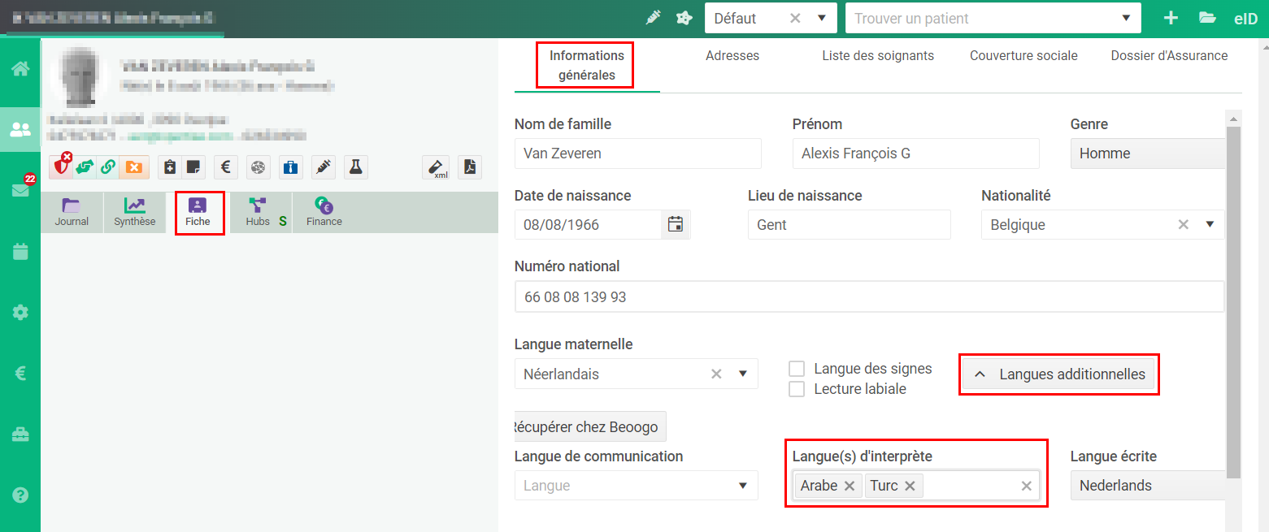Click the sticky note icon

(x=193, y=167)
